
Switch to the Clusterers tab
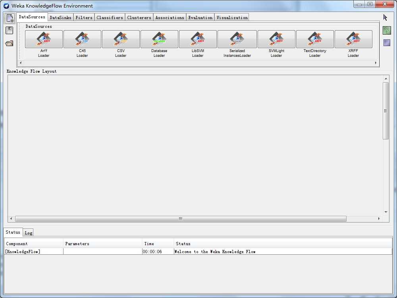(139, 17)
